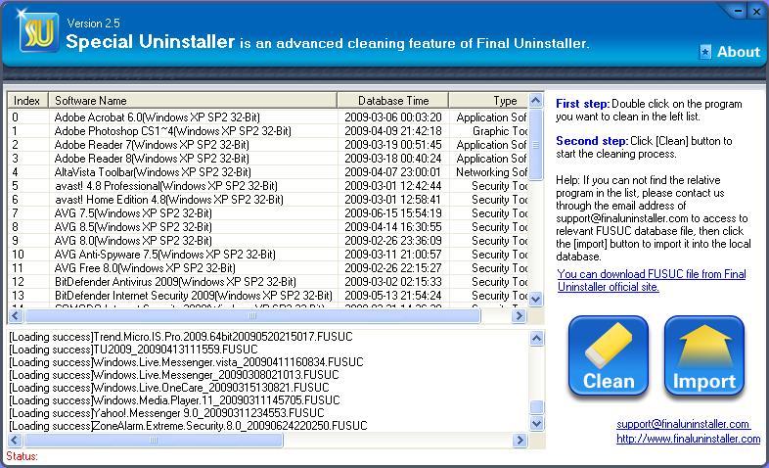Sort list by Index column header
This screenshot has width=769, height=468.
point(27,100)
